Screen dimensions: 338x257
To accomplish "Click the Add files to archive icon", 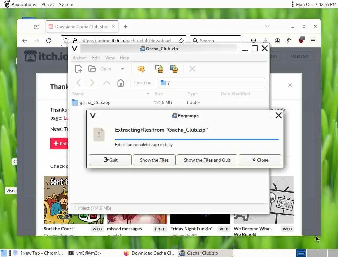I will pyautogui.click(x=159, y=69).
